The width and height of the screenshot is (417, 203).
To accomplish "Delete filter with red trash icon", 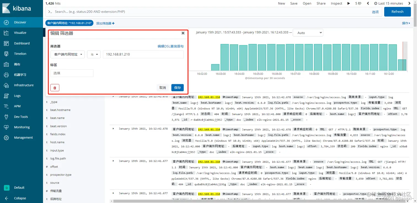I will pyautogui.click(x=55, y=87).
